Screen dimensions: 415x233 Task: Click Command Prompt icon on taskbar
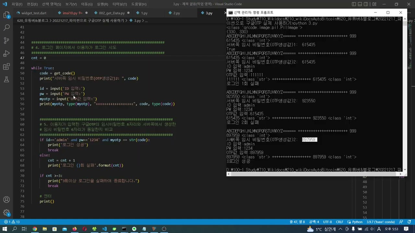click(124, 229)
